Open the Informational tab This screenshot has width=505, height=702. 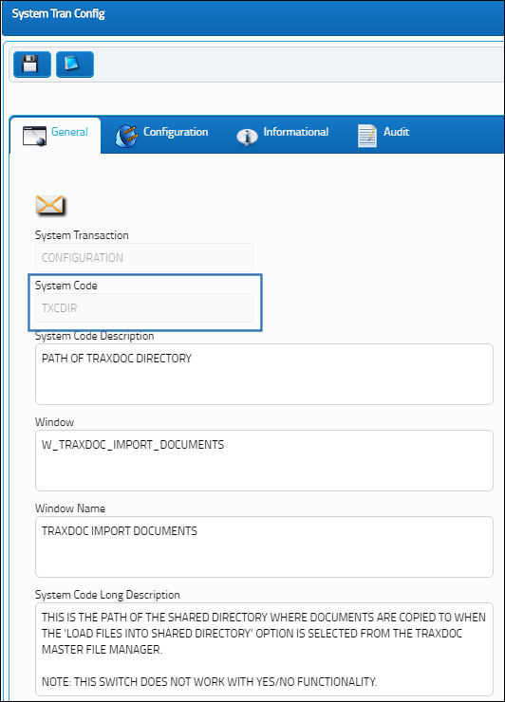coord(282,135)
